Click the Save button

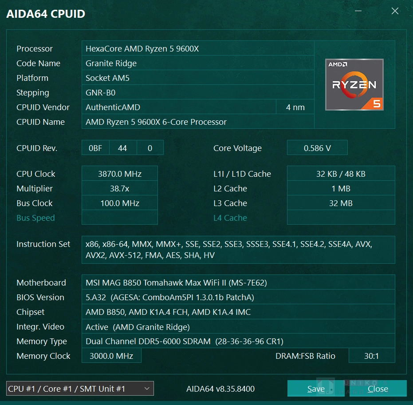[316, 389]
